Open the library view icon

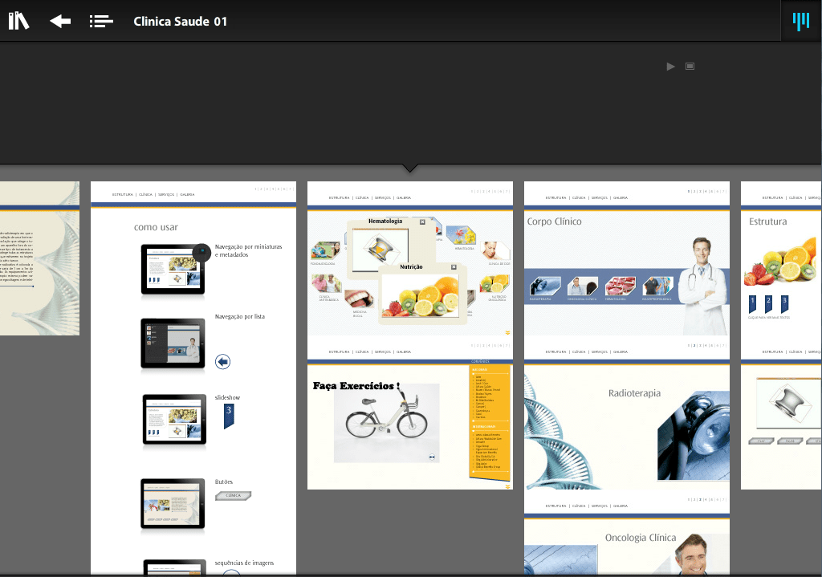(19, 21)
